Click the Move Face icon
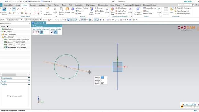199x112 pixels. 113,9
